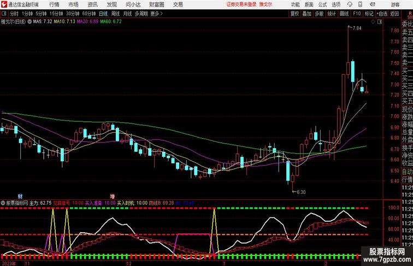Open the 发现 menu
The width and height of the screenshot is (413, 266).
point(111,4)
